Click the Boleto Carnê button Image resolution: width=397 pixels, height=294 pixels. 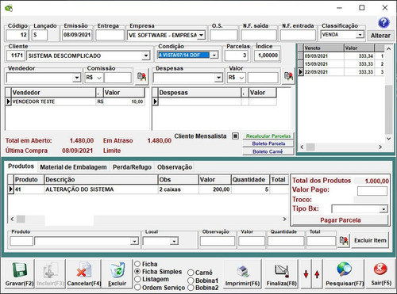[x=268, y=151]
